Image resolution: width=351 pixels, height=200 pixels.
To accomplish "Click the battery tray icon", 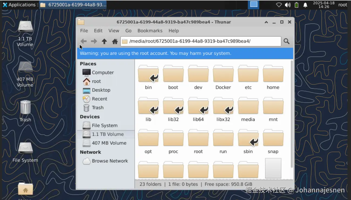I will [x=296, y=5].
